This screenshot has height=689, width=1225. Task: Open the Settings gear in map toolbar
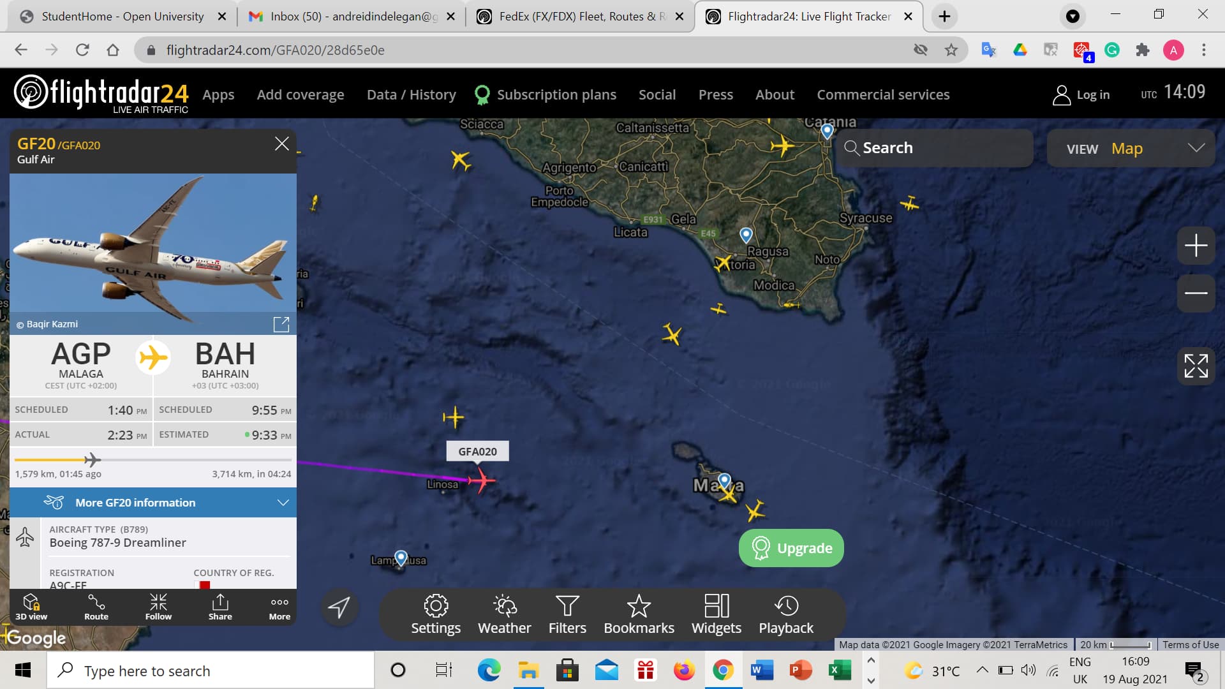point(436,614)
